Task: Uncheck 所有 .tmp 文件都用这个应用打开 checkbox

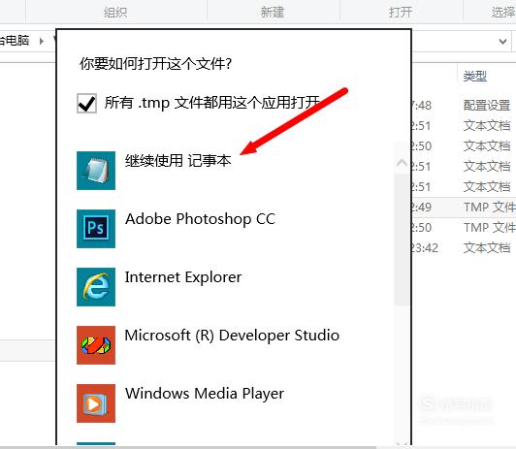Action: 86,104
